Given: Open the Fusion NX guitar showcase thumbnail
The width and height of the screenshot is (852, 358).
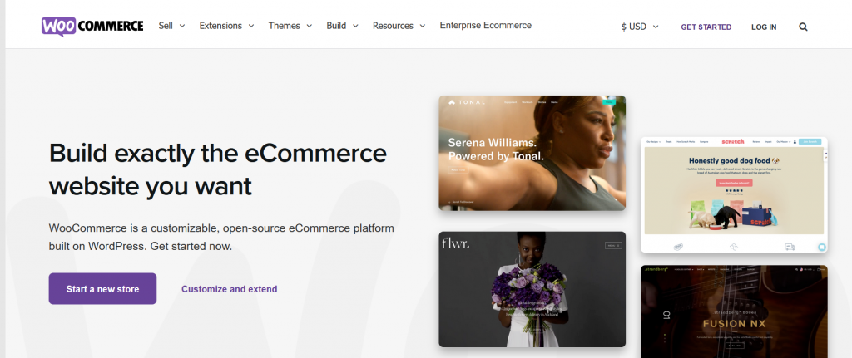Looking at the screenshot, I should [x=734, y=311].
